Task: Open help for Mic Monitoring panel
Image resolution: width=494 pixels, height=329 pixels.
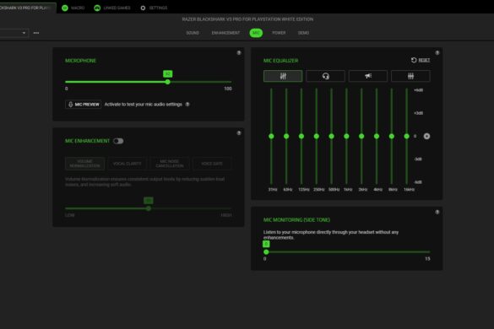Action: (x=437, y=212)
